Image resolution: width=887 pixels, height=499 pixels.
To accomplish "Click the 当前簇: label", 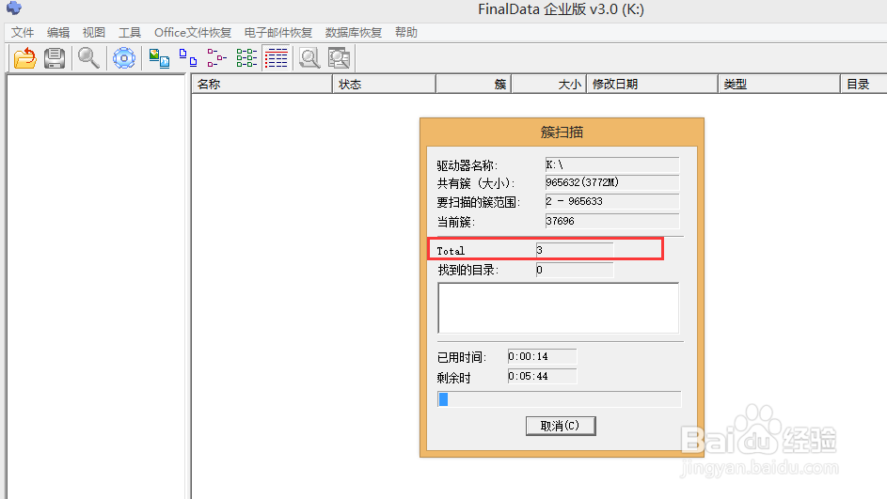I will coord(456,222).
